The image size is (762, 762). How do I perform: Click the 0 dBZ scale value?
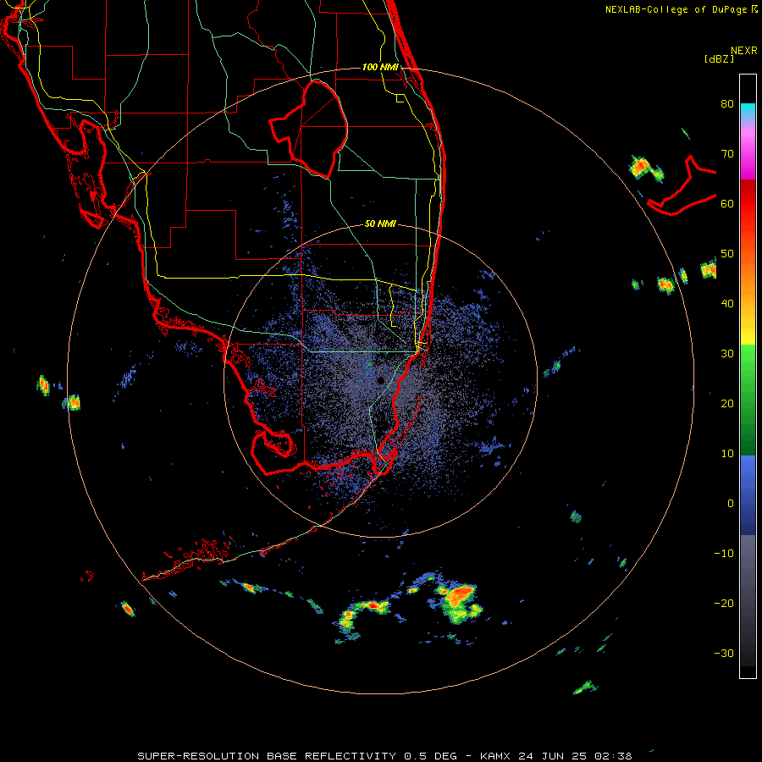(x=731, y=504)
